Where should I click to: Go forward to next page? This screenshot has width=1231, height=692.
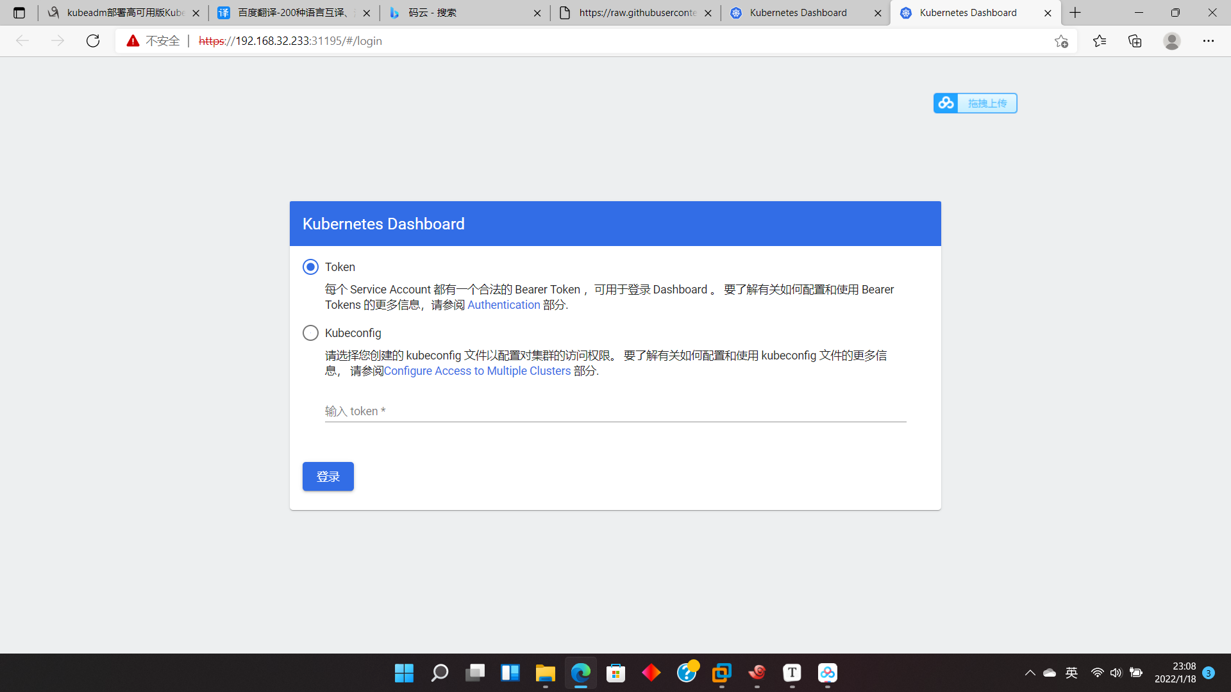[58, 41]
